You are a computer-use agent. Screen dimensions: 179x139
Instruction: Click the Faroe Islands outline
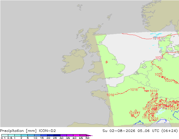click(x=80, y=7)
